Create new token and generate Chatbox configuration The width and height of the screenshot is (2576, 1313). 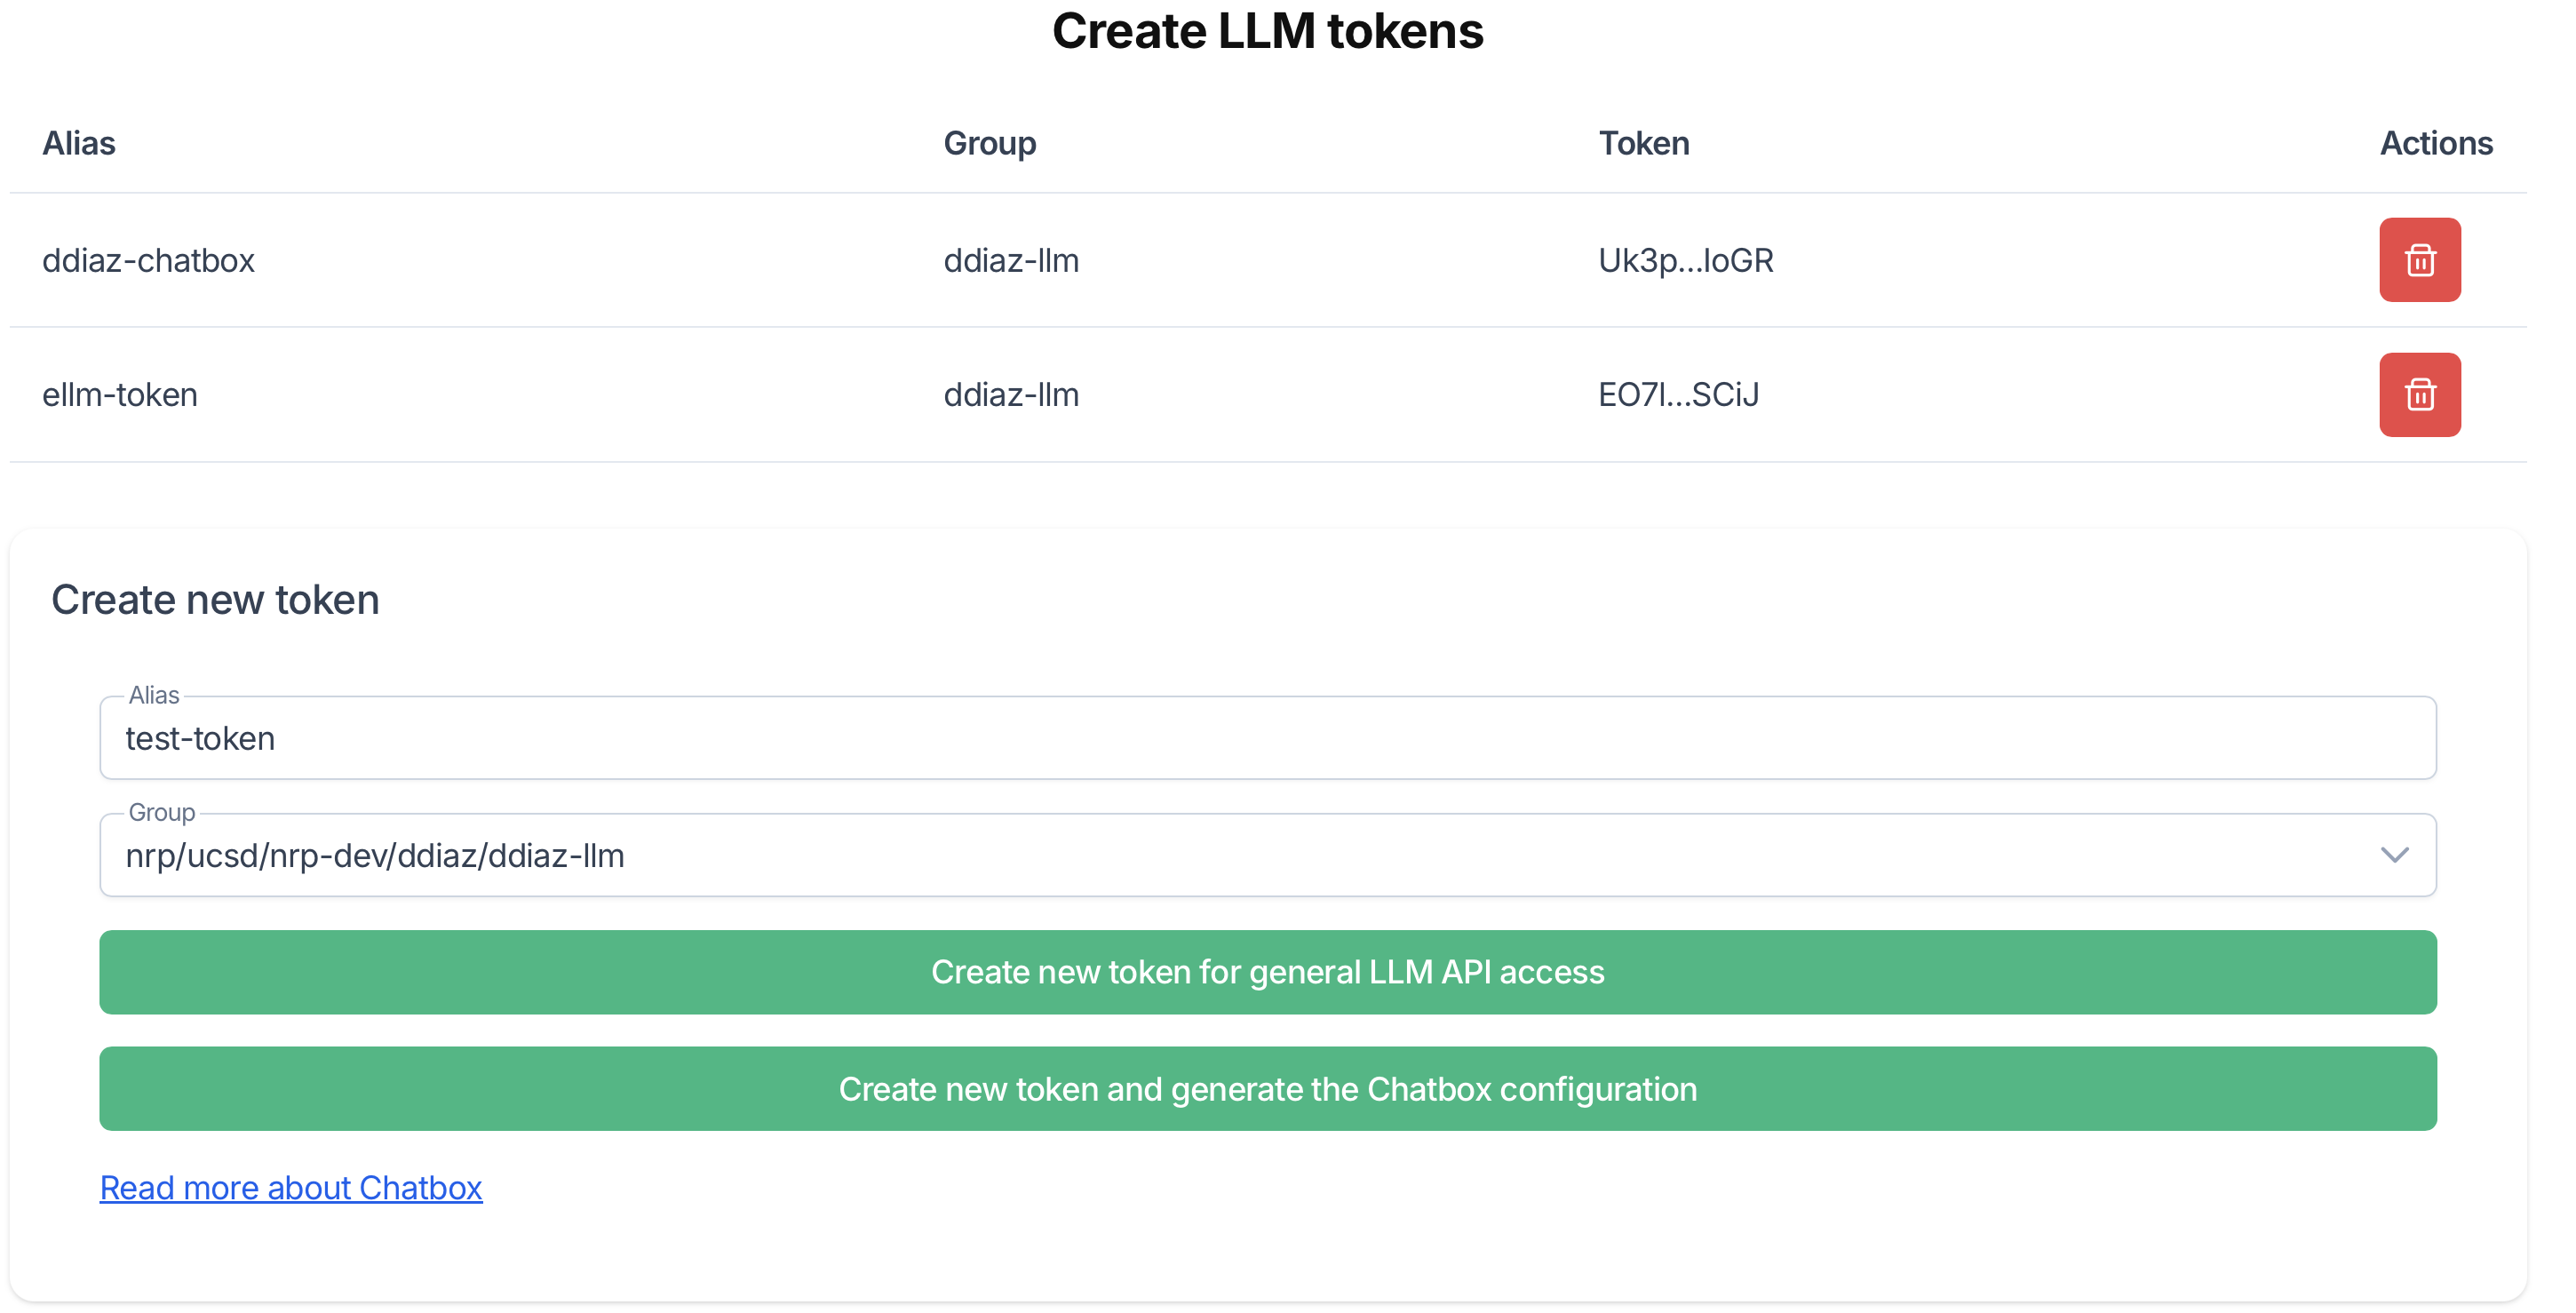click(1268, 1089)
